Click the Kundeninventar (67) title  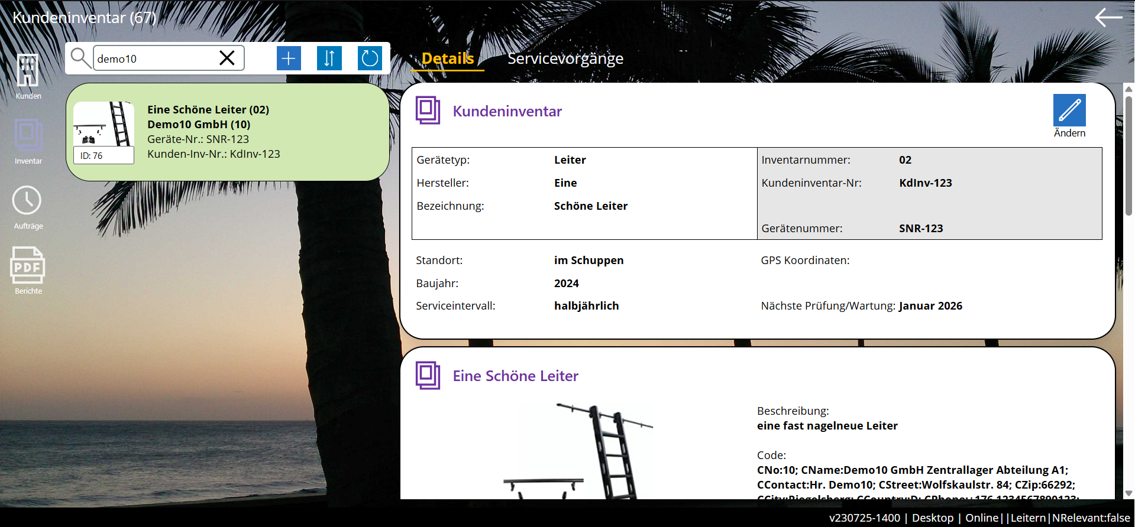(x=84, y=18)
